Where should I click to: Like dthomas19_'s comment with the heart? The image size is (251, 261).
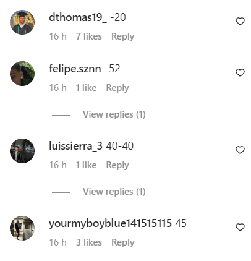(240, 22)
